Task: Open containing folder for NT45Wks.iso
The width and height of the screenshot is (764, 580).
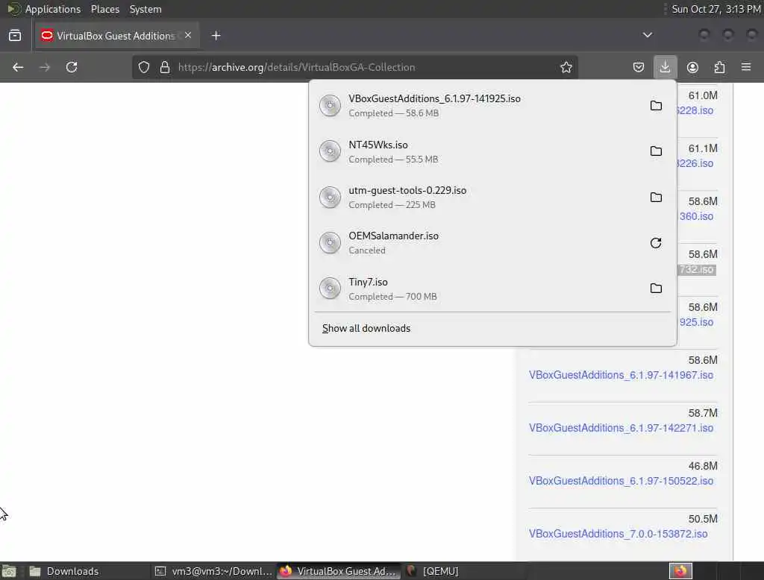Action: tap(656, 151)
